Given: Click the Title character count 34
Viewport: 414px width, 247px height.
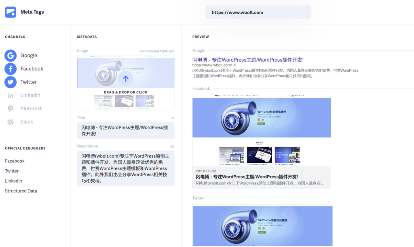Looking at the screenshot, I should coord(172,118).
